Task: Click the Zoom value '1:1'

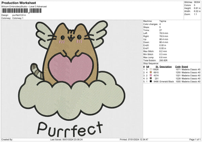Action: 195,14
